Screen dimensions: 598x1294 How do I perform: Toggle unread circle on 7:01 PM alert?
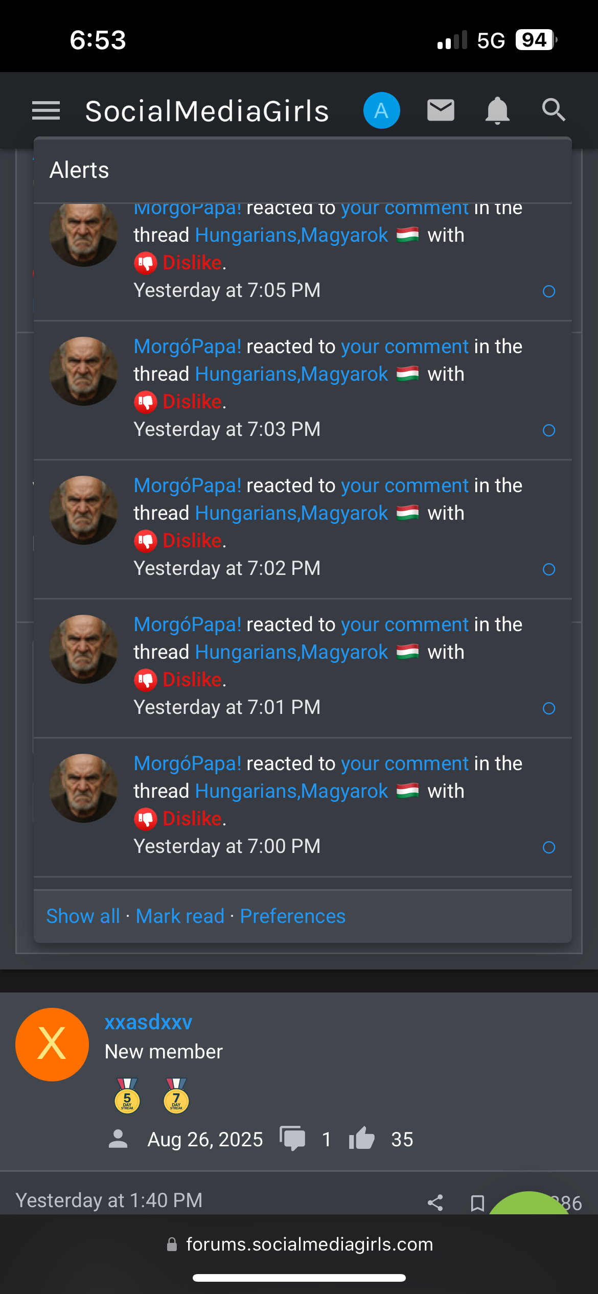[549, 708]
